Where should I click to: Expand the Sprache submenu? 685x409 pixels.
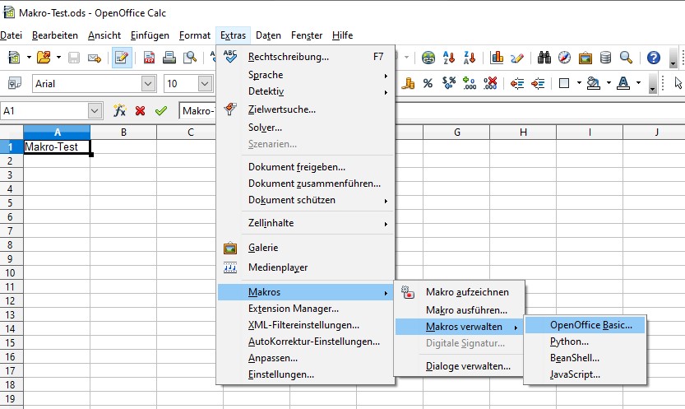click(306, 75)
